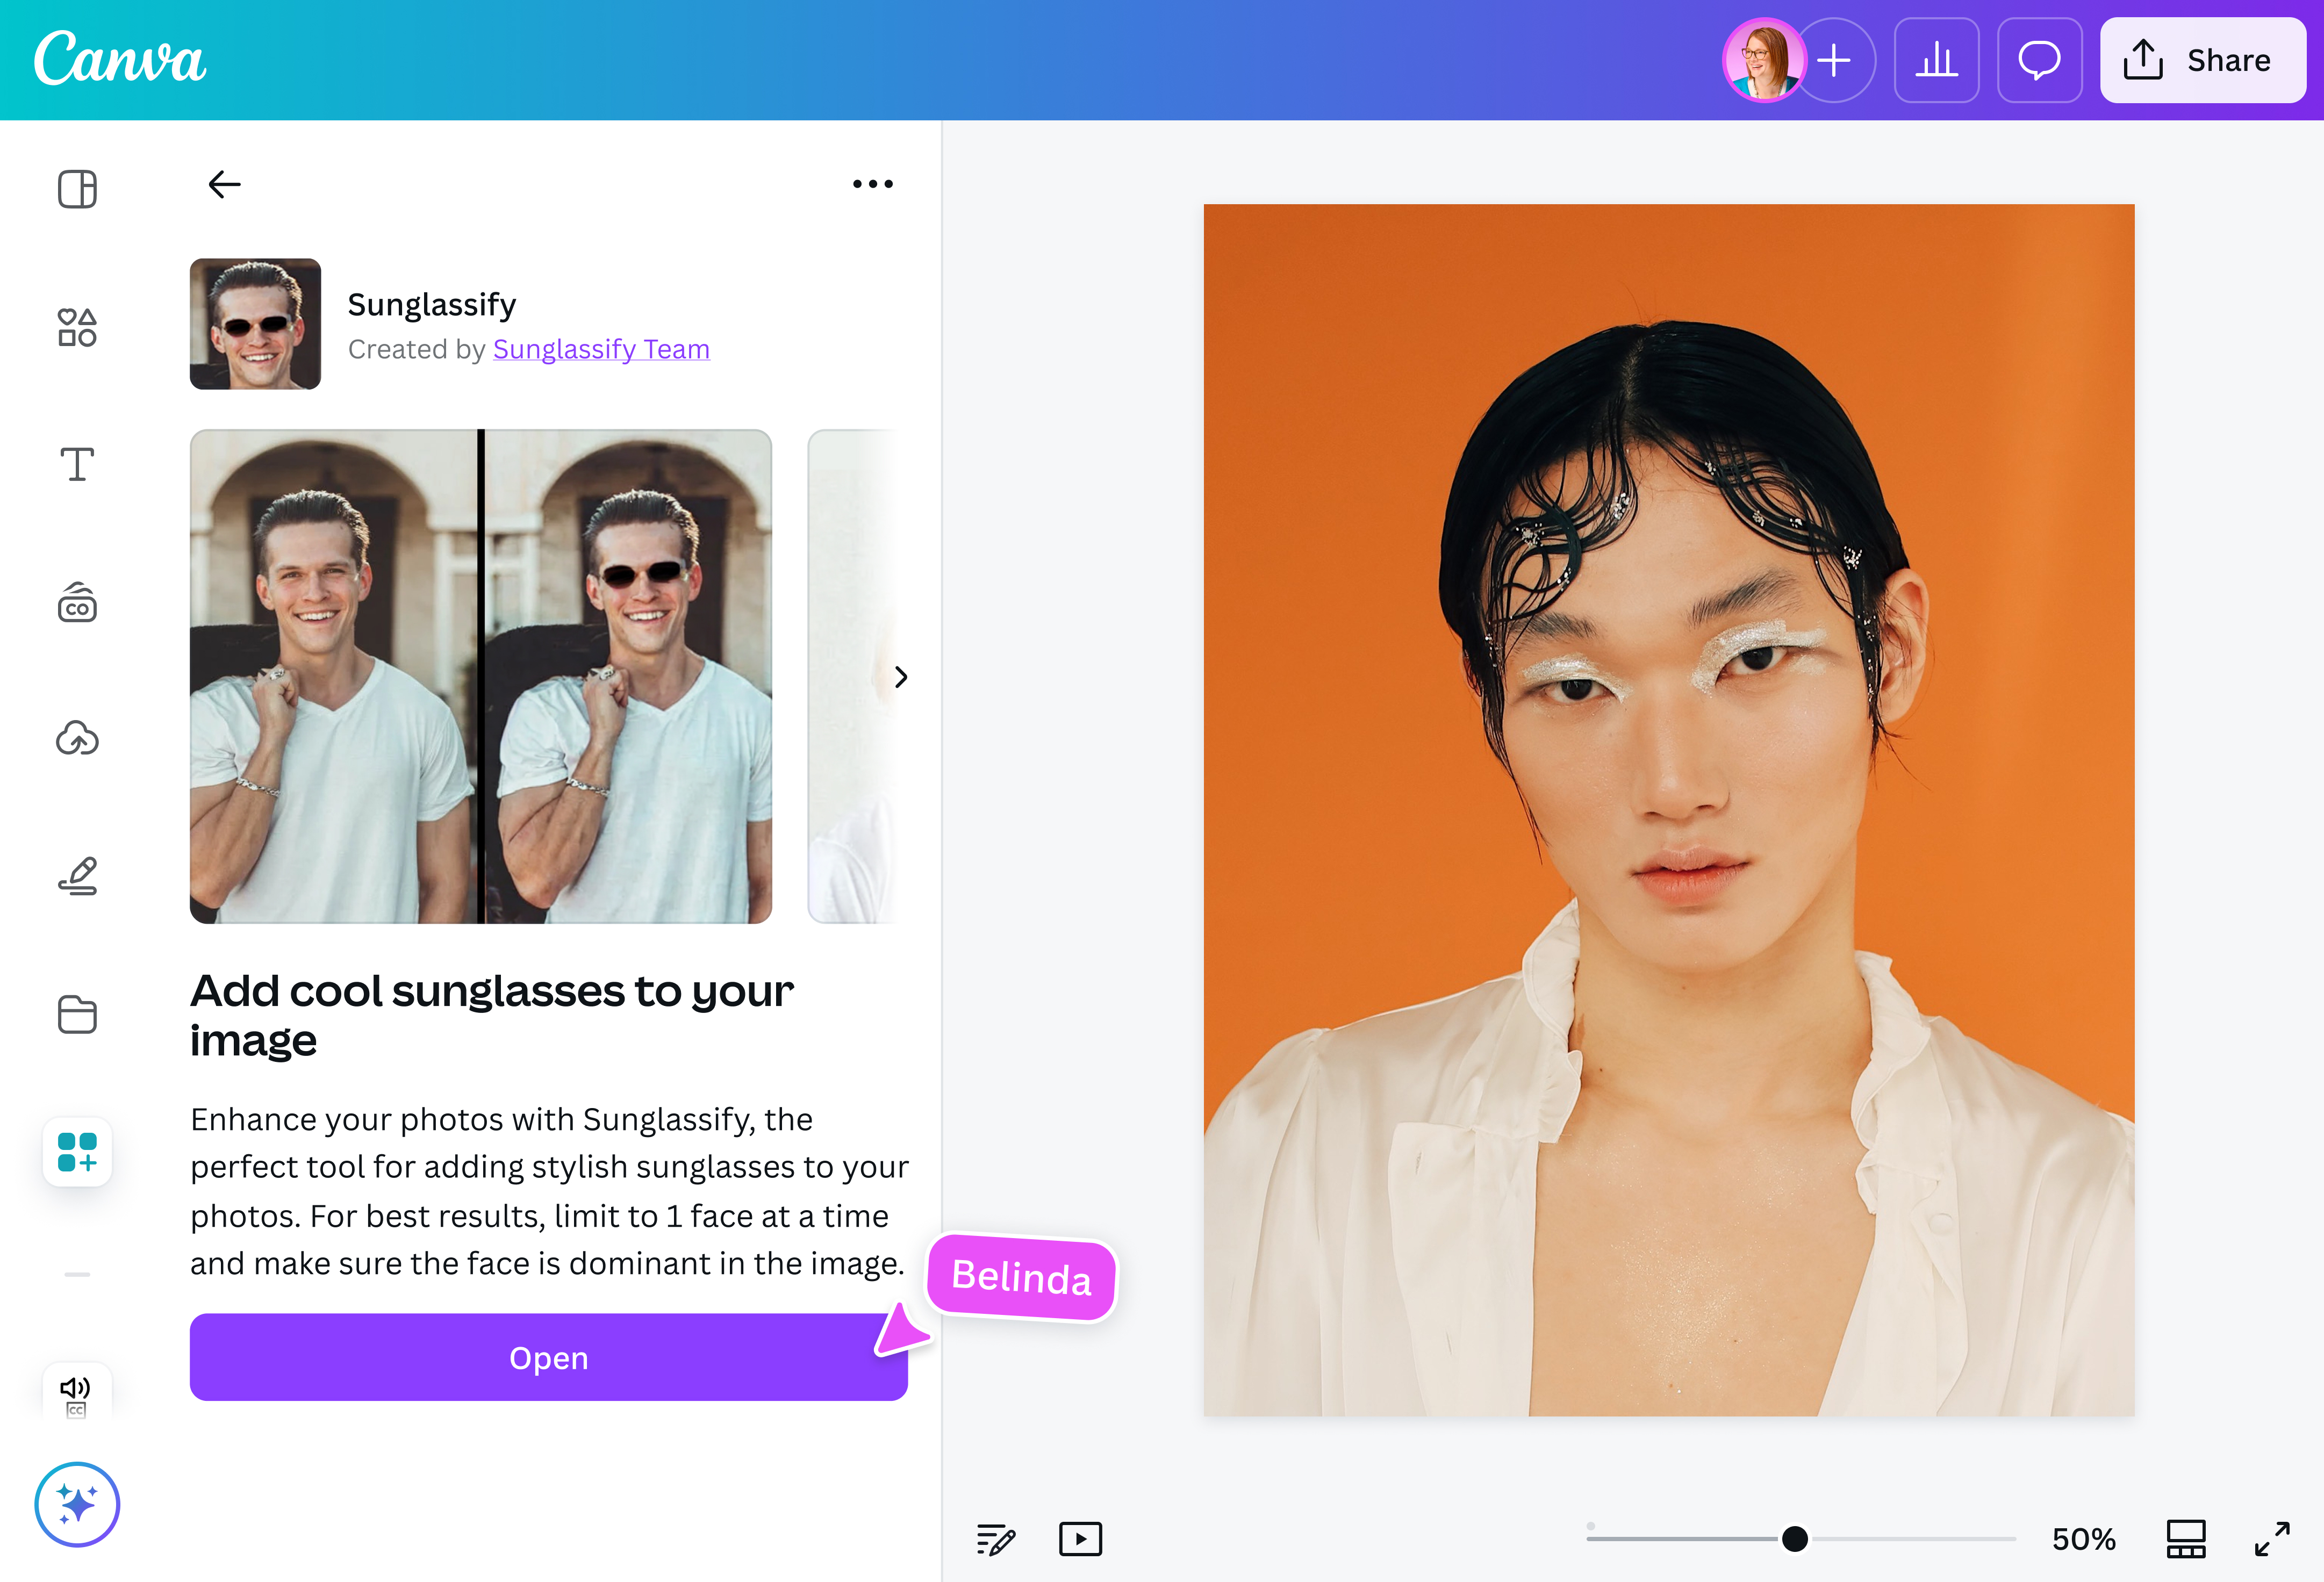The image size is (2324, 1582).
Task: Open the Apps grid icon
Action: (x=77, y=1152)
